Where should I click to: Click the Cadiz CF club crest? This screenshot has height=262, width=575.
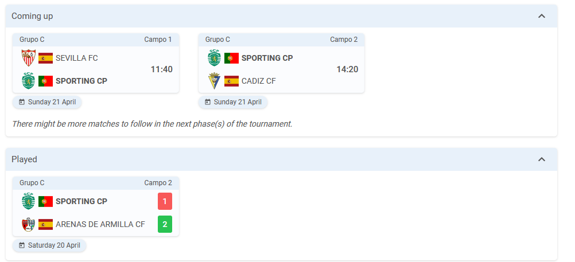click(x=215, y=81)
